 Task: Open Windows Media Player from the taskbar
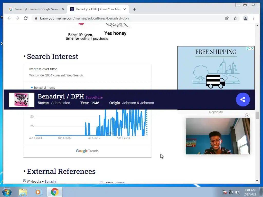[x=38, y=192]
